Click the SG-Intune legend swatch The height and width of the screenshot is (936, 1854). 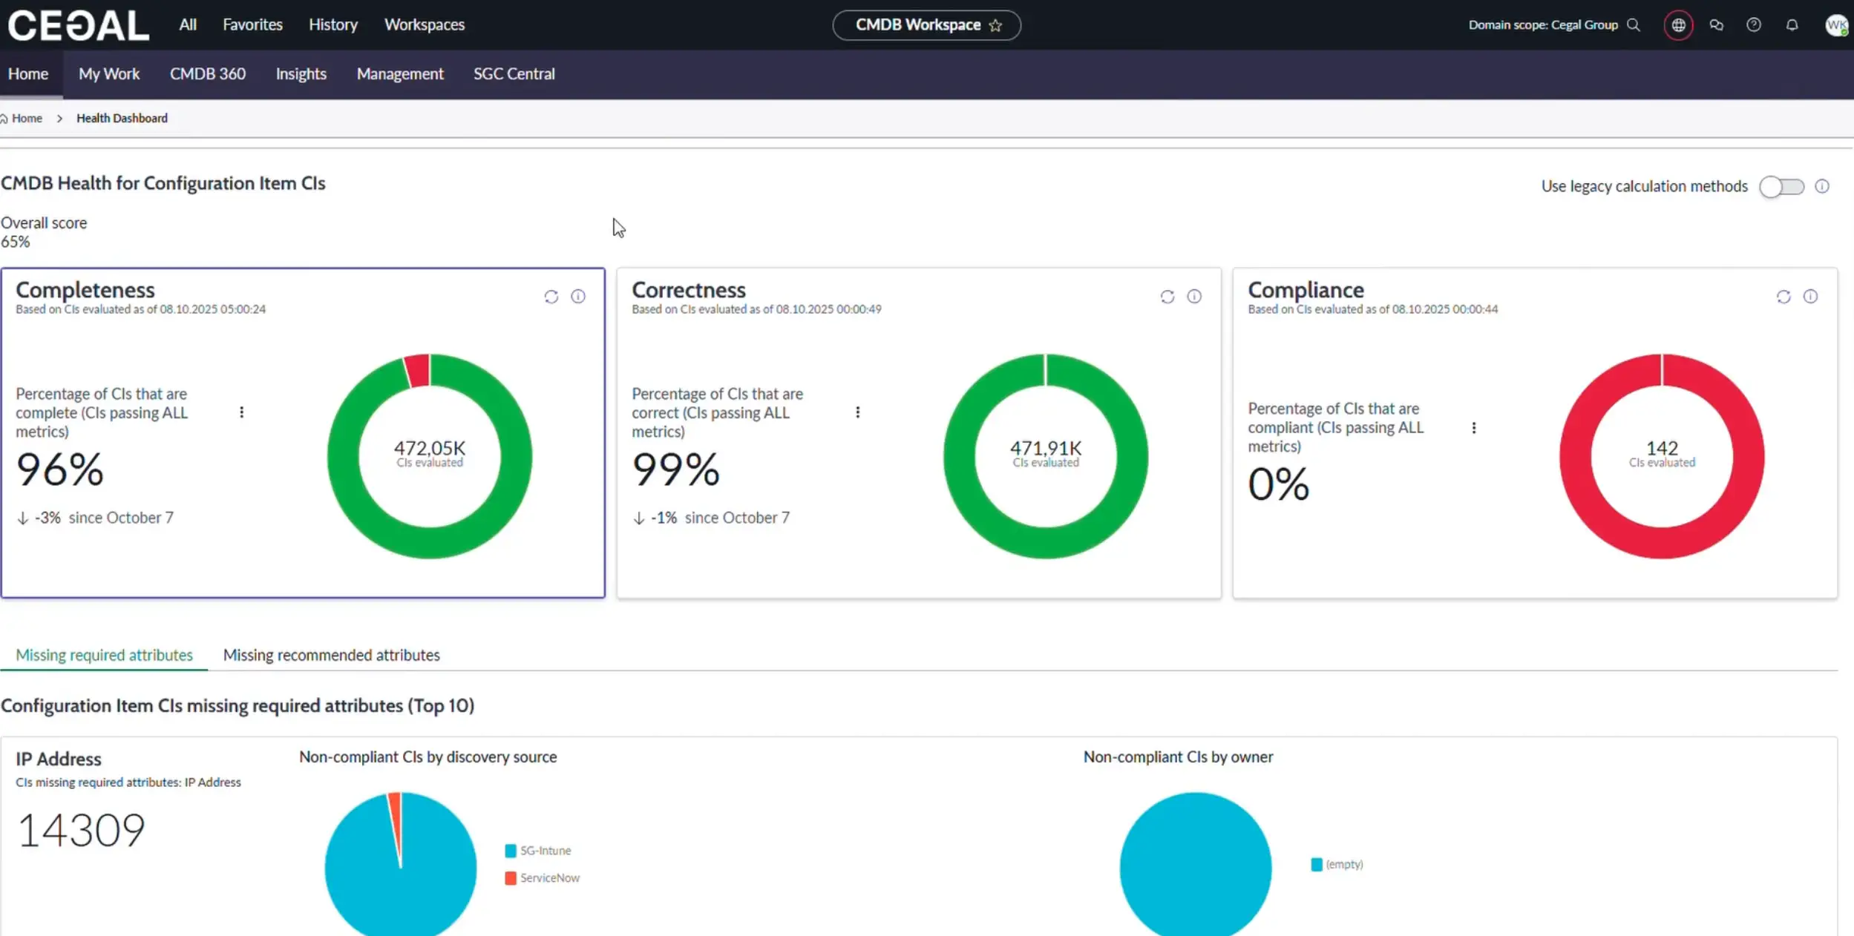pos(511,851)
